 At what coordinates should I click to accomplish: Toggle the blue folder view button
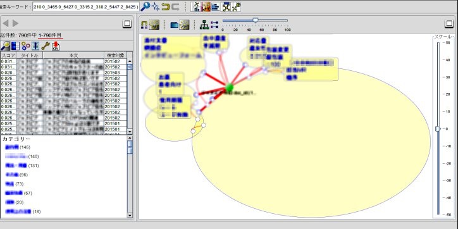tap(175, 25)
